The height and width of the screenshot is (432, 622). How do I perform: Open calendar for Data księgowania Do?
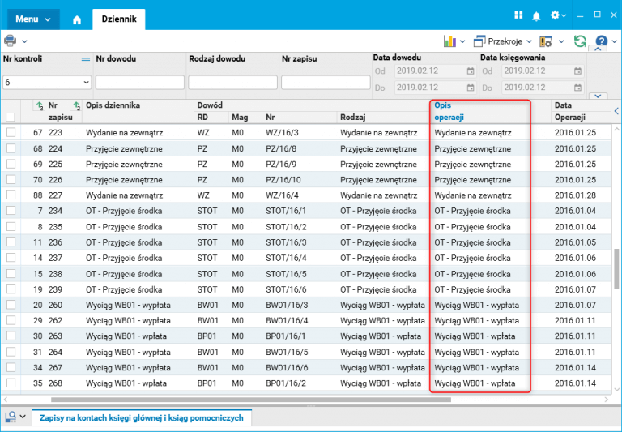(x=577, y=88)
